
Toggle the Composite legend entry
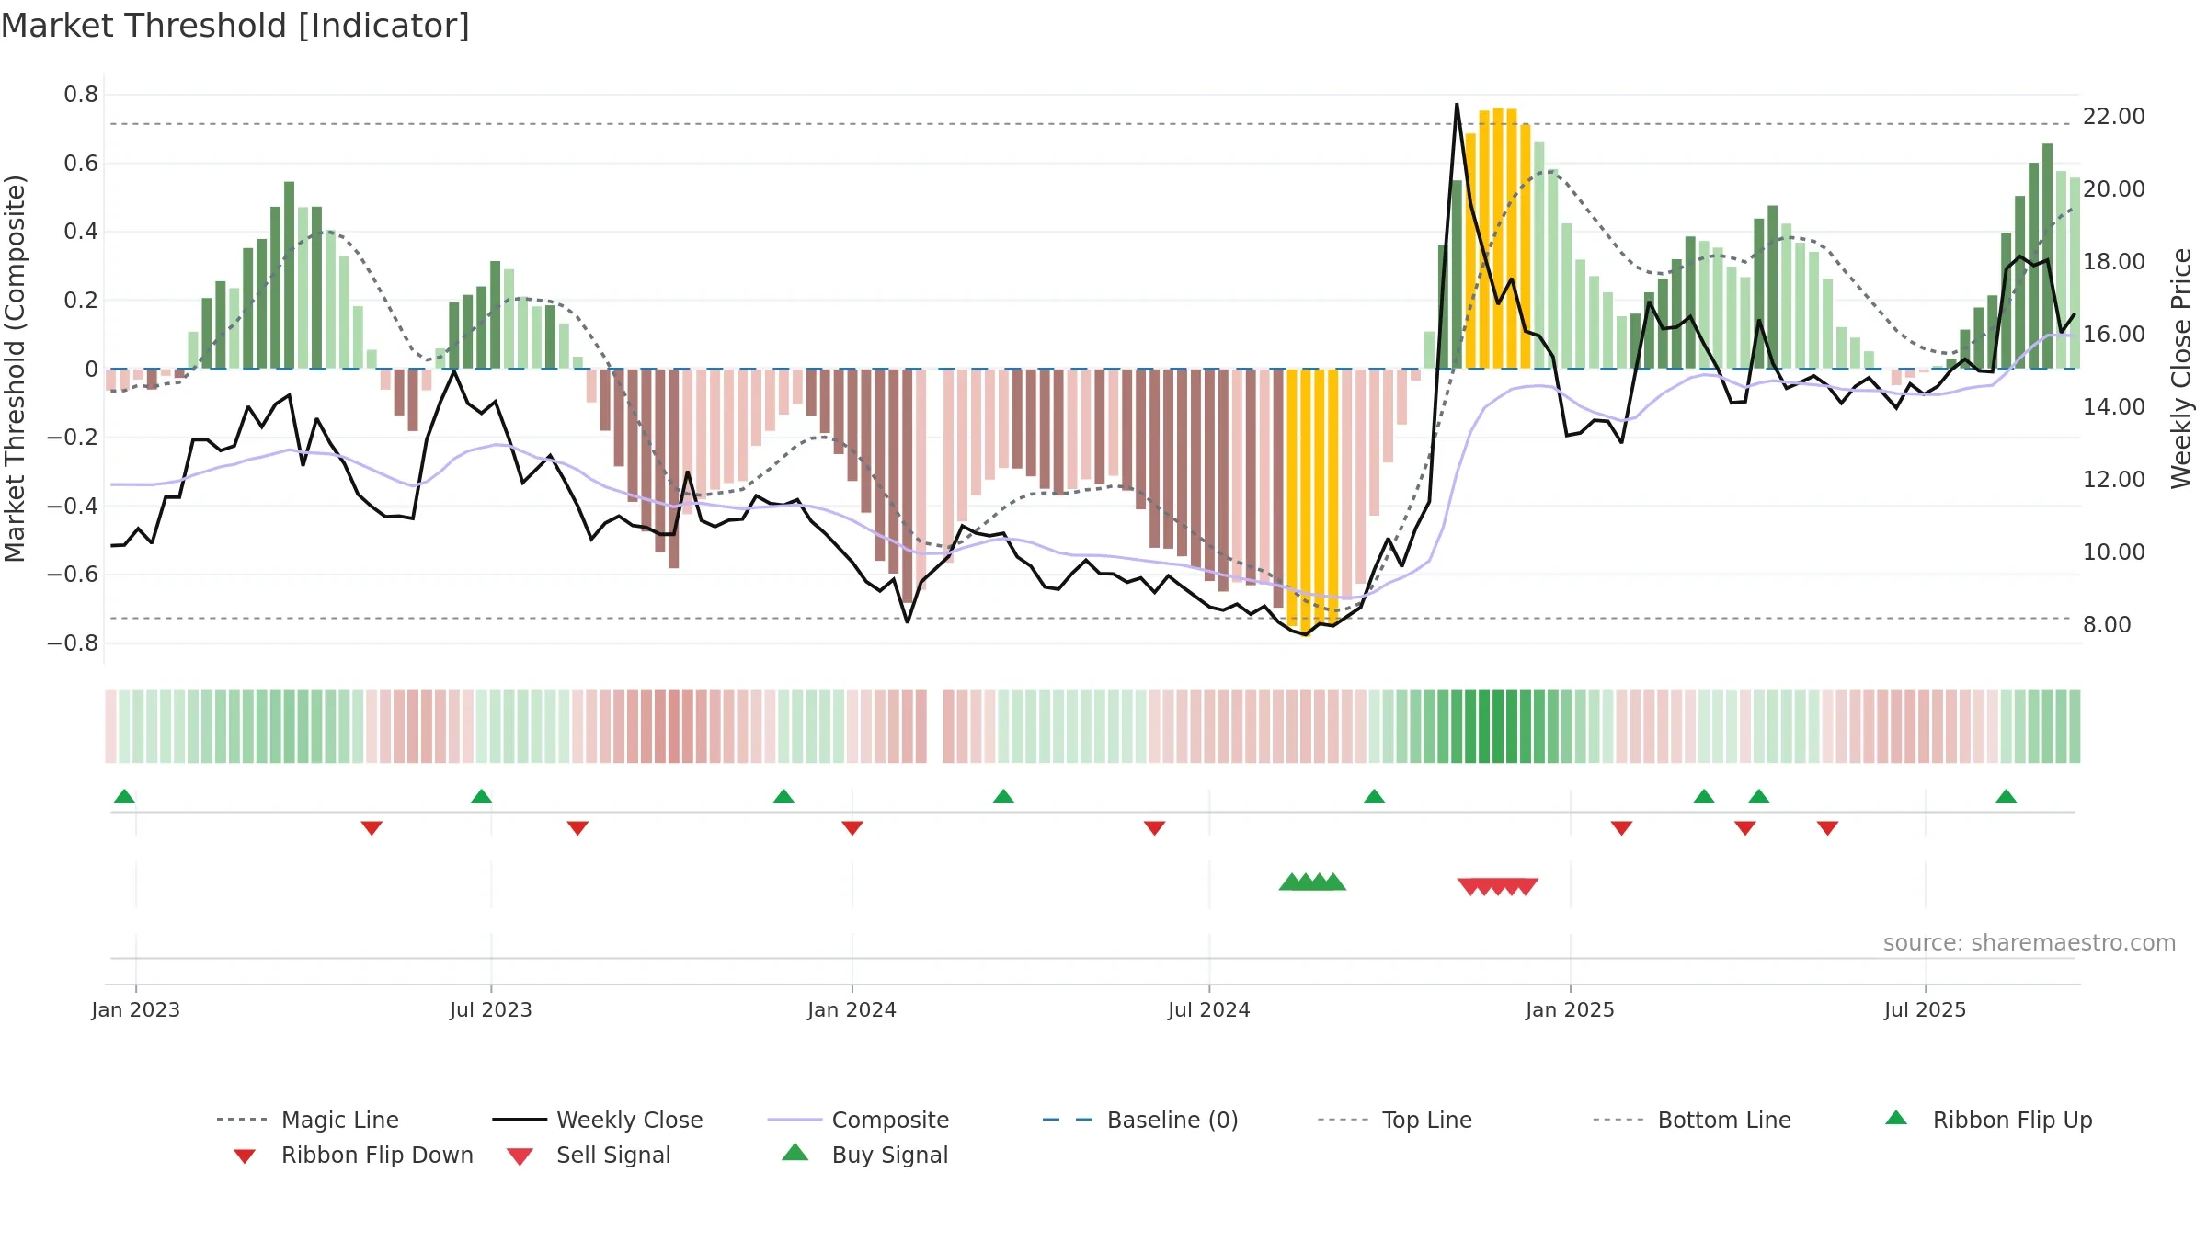point(858,1120)
